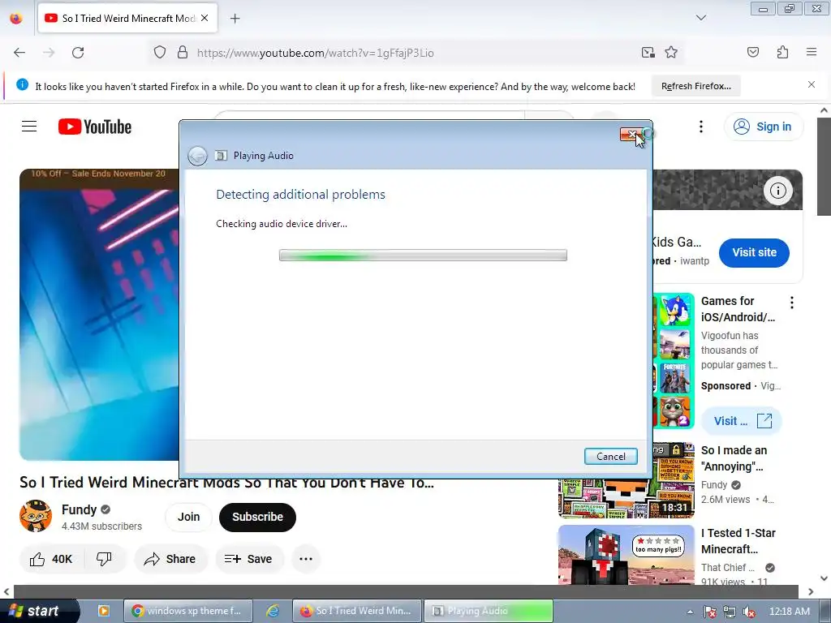This screenshot has width=831, height=623.
Task: Click the muted volume tray icon
Action: point(749,612)
